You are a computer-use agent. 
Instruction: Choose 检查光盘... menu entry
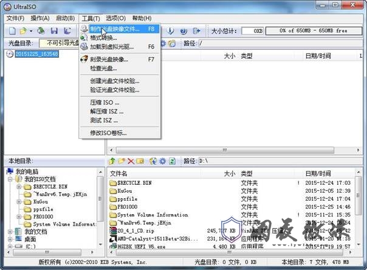(x=120, y=68)
